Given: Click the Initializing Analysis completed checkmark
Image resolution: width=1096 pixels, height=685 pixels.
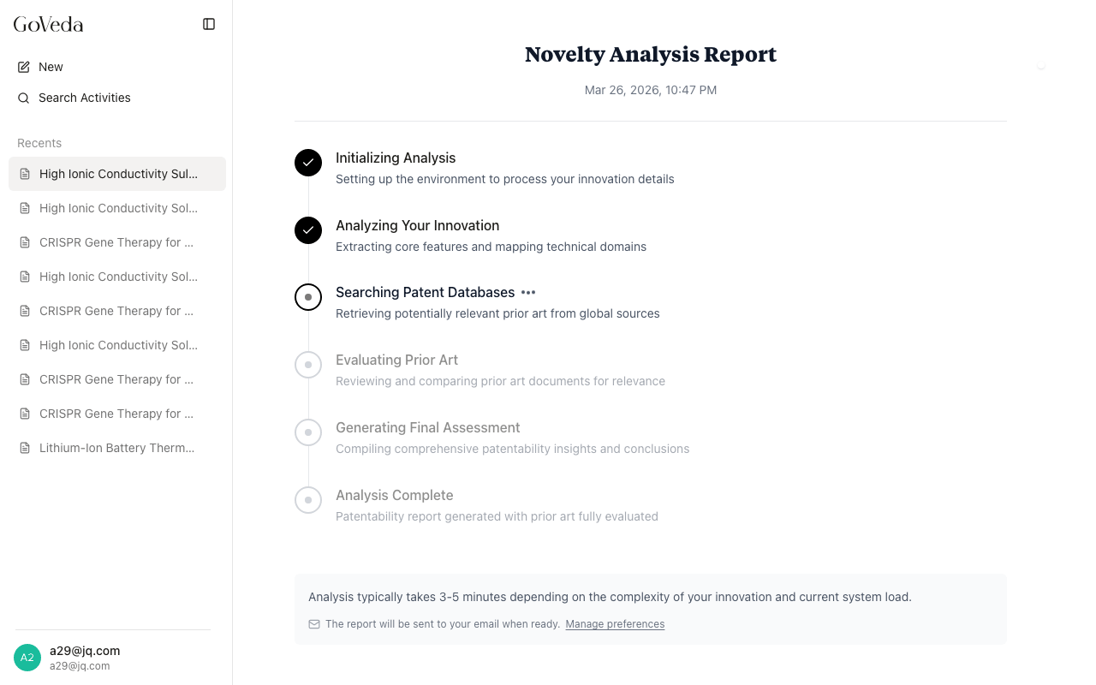Looking at the screenshot, I should 308,162.
